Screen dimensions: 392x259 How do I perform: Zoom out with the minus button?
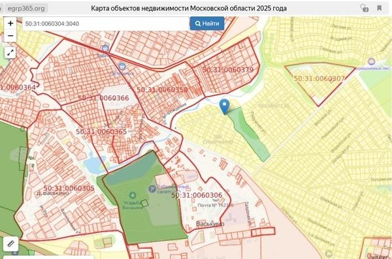click(x=10, y=36)
